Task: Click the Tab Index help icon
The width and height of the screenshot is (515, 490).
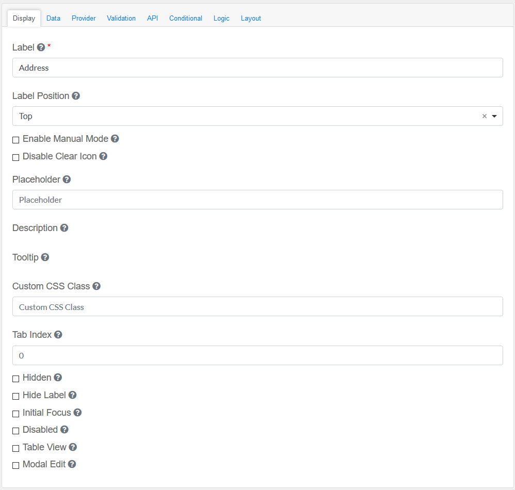Action: click(58, 335)
